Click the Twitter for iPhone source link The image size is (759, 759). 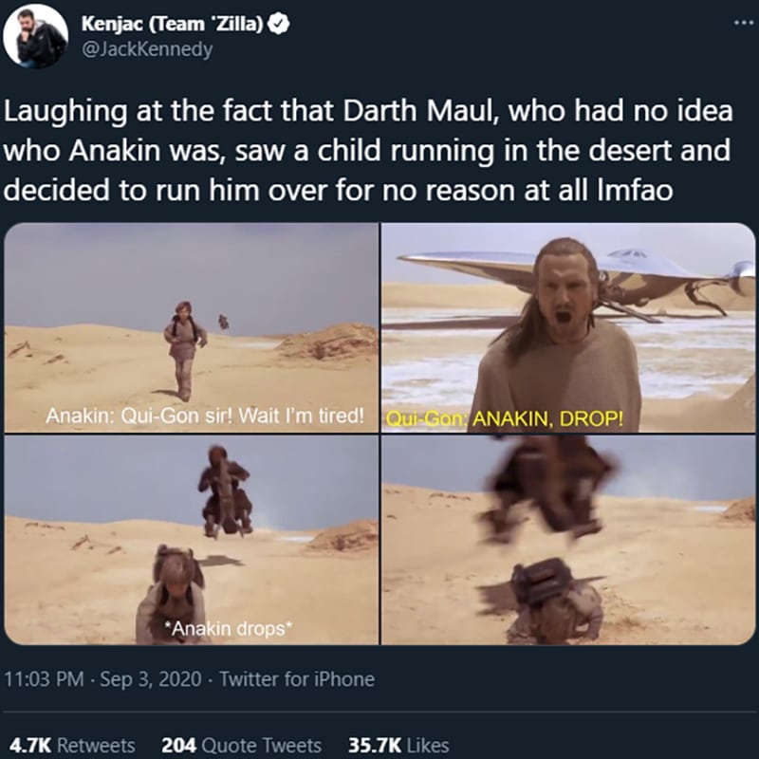(297, 679)
